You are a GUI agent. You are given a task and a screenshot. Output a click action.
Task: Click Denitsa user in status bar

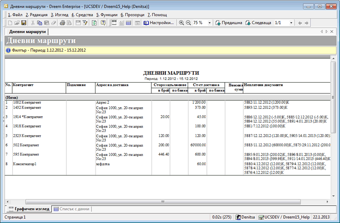245,217
